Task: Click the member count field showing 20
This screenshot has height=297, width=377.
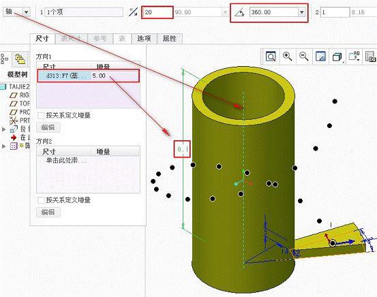Action: [x=157, y=12]
